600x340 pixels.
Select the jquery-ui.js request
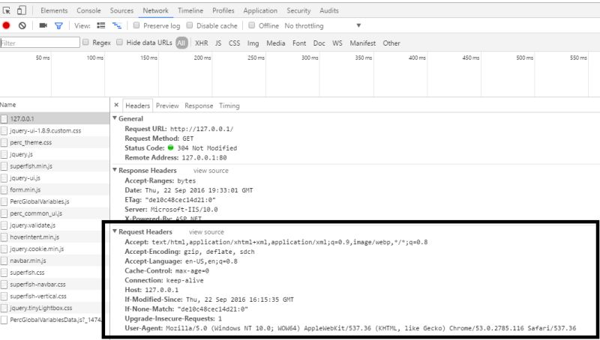pos(54,178)
